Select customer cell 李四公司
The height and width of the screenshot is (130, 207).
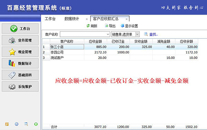[x=67, y=52]
